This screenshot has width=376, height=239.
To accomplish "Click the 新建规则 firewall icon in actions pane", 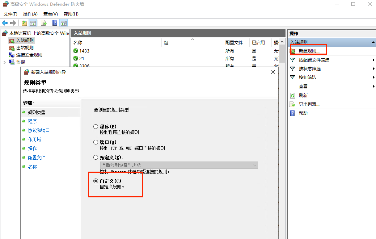I will click(x=292, y=51).
